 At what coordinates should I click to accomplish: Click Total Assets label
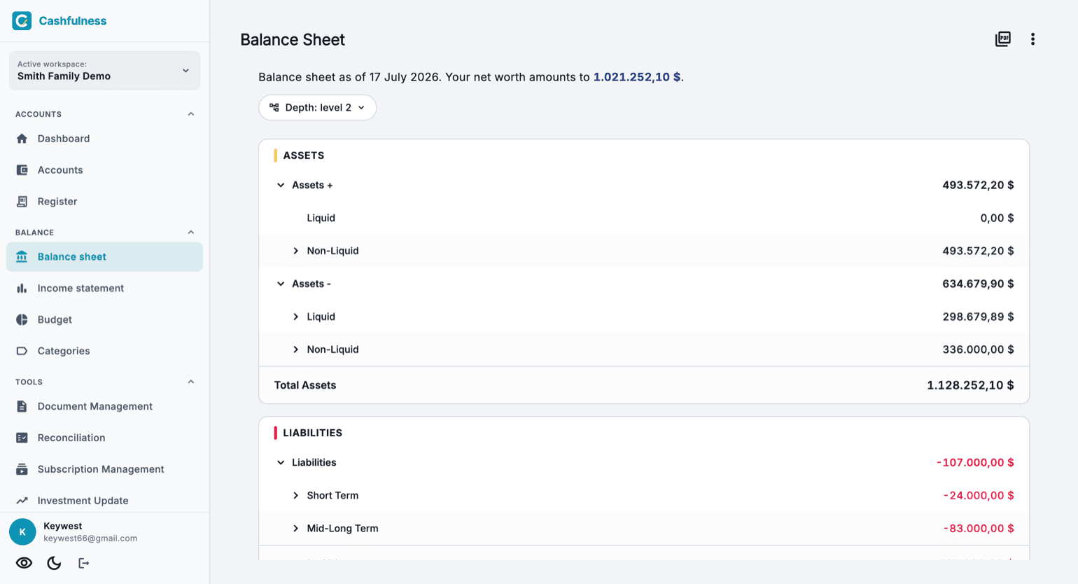[x=305, y=385]
